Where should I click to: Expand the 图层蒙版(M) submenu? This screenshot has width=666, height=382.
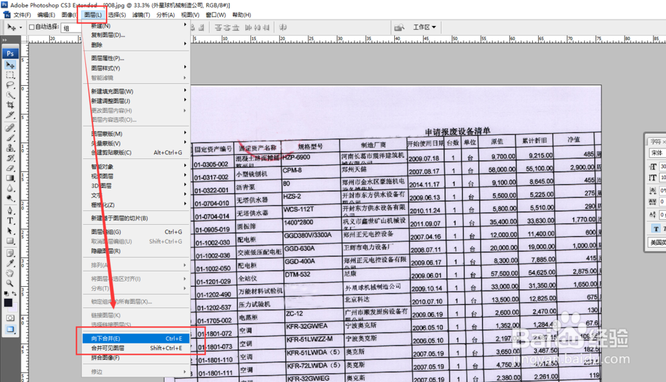[x=136, y=134]
